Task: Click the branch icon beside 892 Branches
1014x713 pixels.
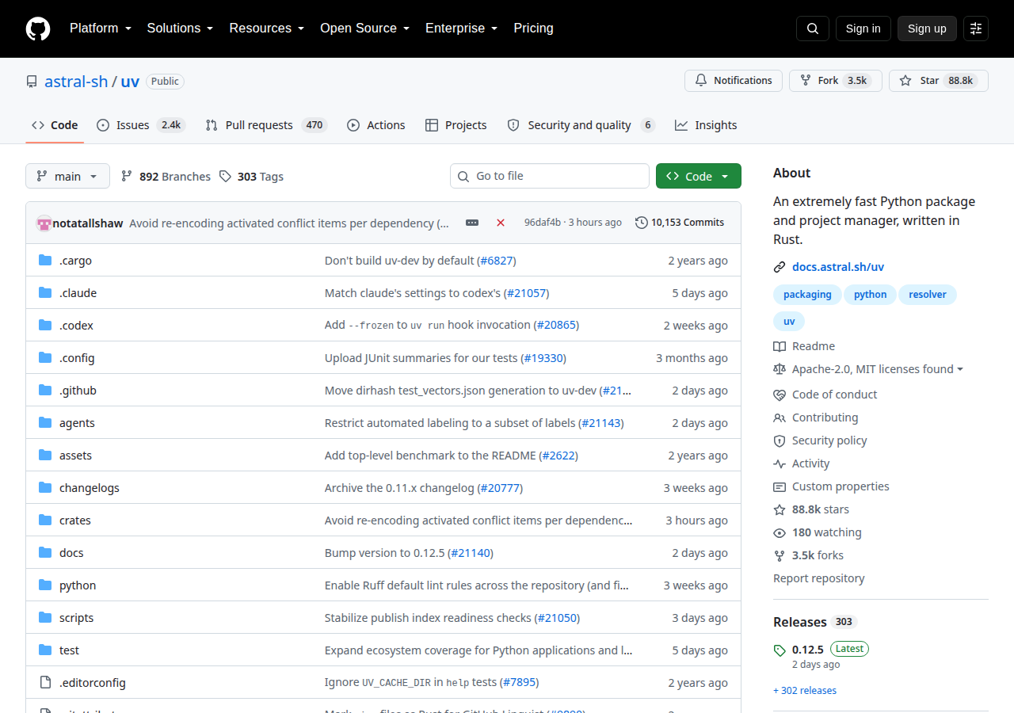Action: pyautogui.click(x=127, y=177)
